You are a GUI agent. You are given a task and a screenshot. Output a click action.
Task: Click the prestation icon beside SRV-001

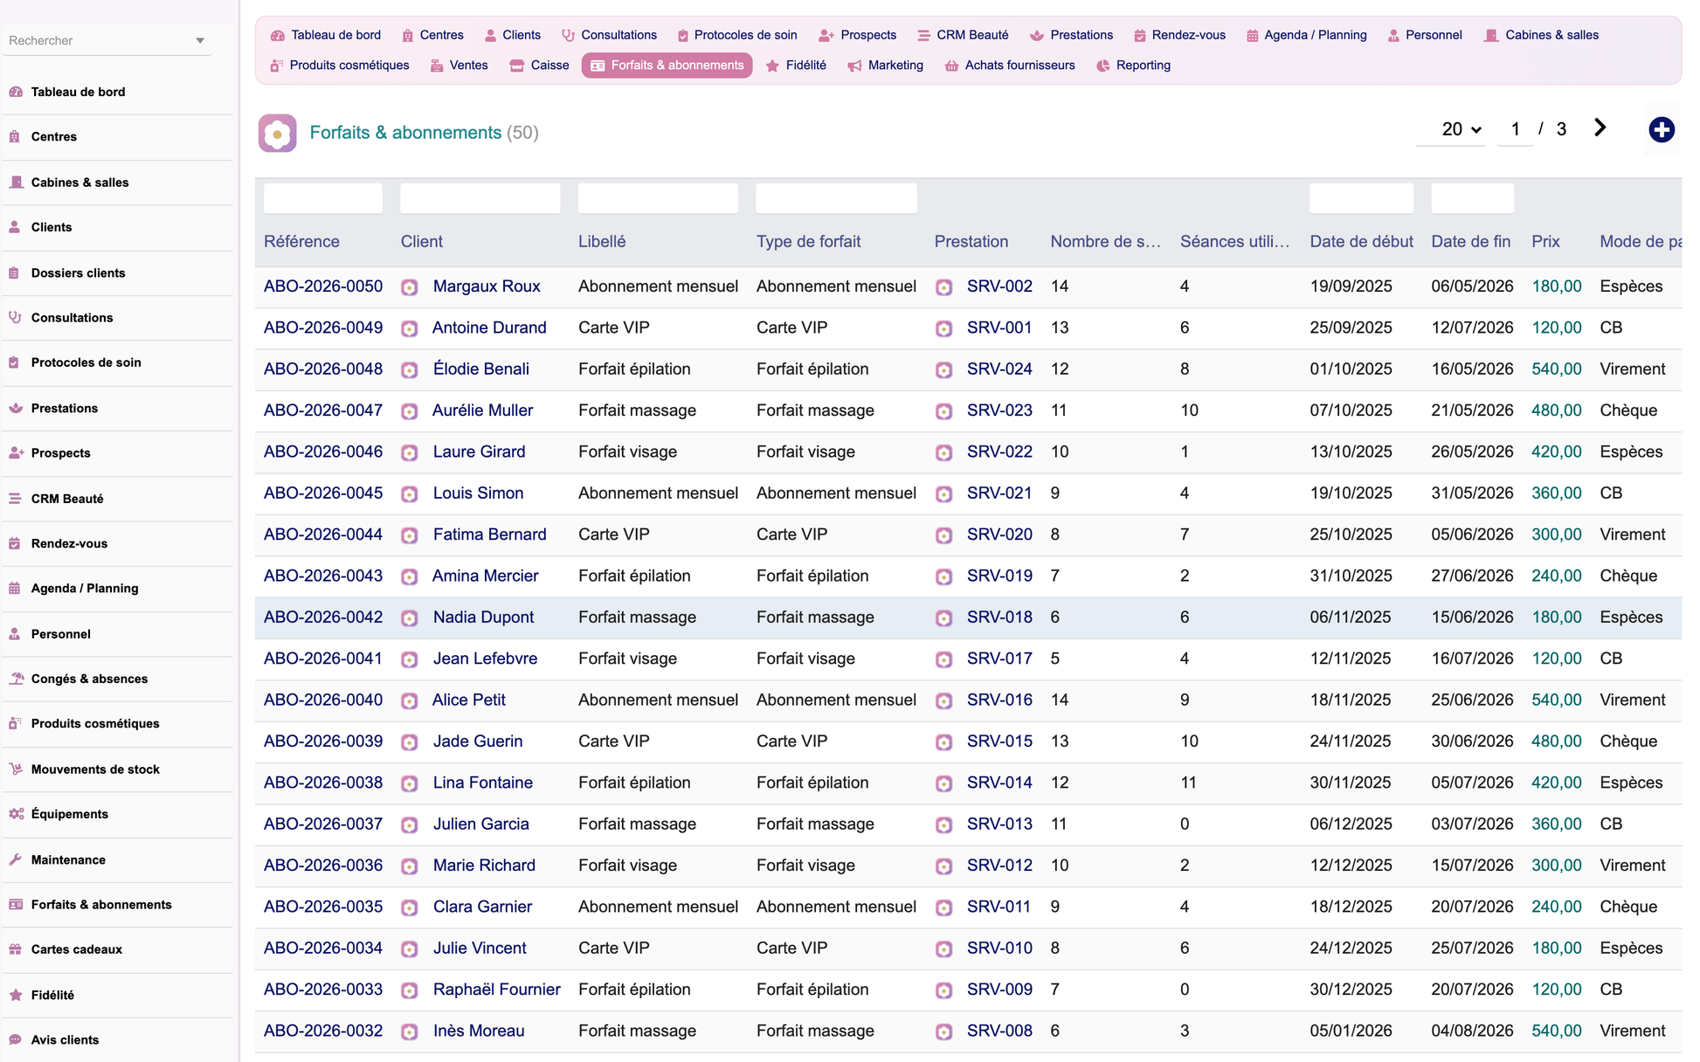pyautogui.click(x=943, y=328)
